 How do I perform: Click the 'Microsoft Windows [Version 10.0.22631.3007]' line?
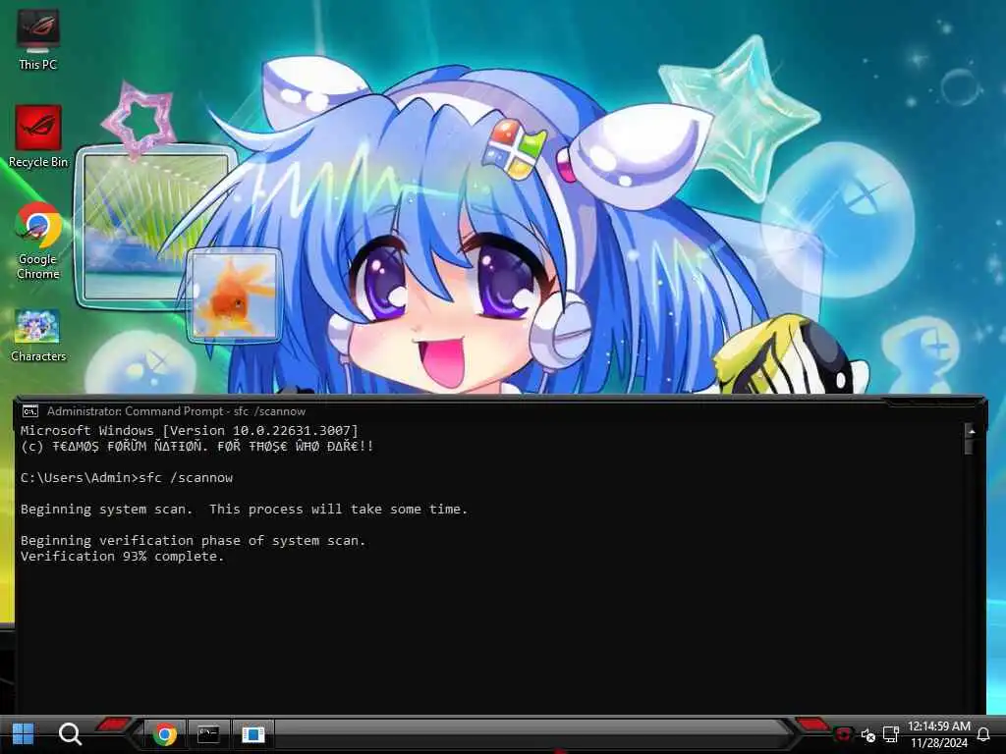tap(190, 430)
